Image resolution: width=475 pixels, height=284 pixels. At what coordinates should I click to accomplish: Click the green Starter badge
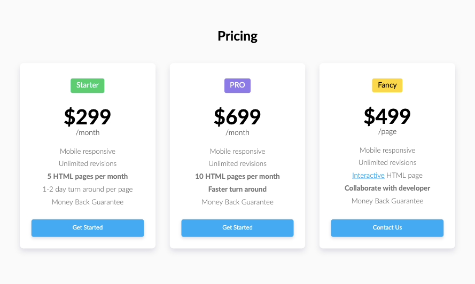coord(88,85)
